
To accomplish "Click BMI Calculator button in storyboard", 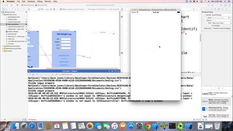I will pyautogui.click(x=64, y=62).
